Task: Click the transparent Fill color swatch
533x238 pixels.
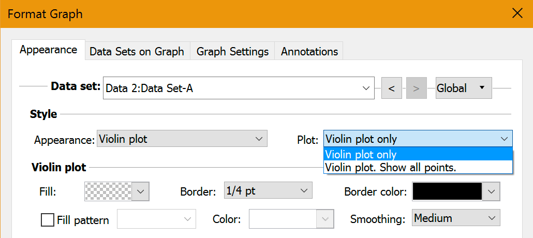Action: [108, 191]
